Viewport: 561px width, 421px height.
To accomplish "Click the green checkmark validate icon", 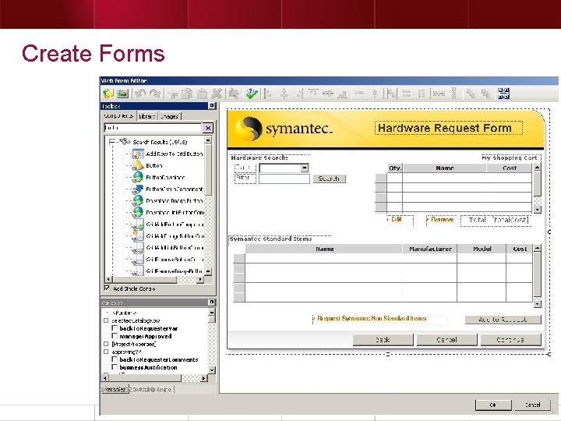I will [x=252, y=94].
